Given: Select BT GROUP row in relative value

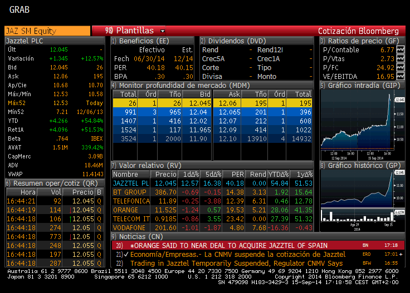Looking at the screenshot, I should tap(212, 192).
